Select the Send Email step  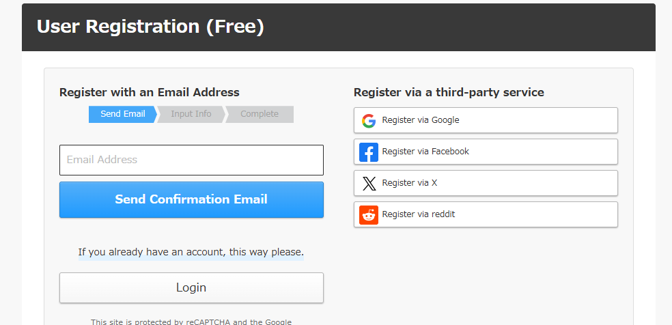[x=122, y=114]
